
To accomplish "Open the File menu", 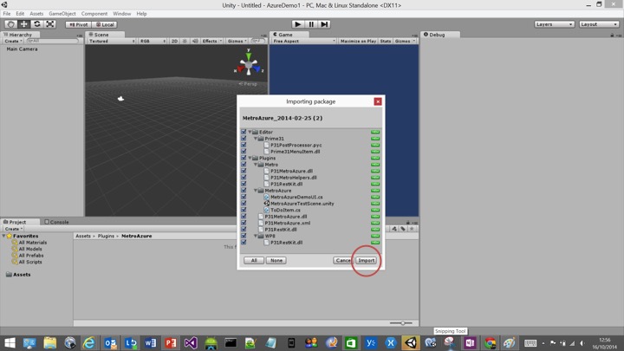I will (7, 14).
